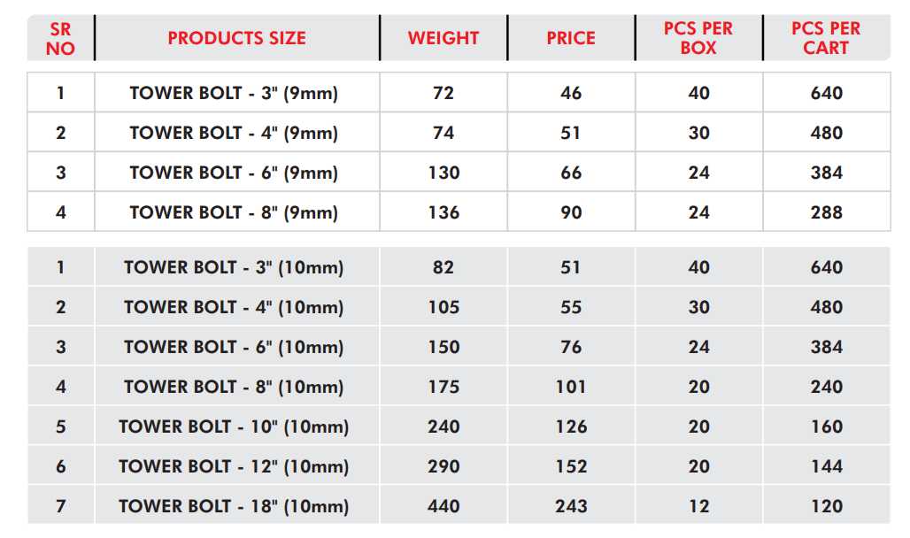Screen dimensions: 910x538
Task: Select the pcs per cart value 120
Action: point(826,506)
